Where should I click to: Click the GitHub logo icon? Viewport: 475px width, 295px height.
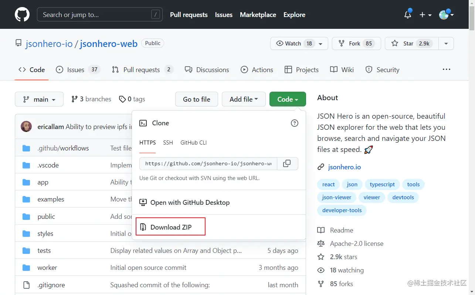click(x=22, y=14)
